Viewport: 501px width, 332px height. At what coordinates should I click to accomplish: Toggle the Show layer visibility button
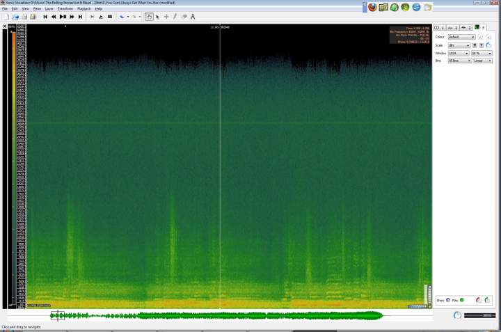pos(448,300)
